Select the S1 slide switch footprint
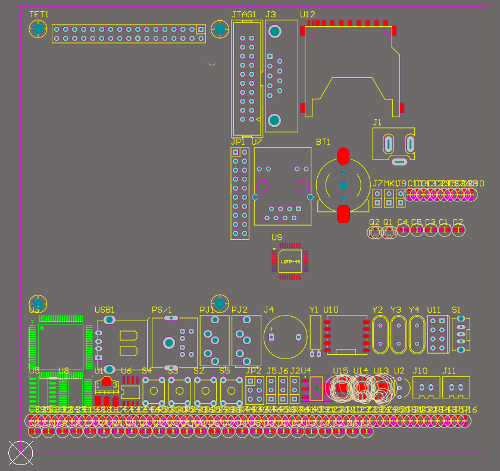 tap(461, 334)
